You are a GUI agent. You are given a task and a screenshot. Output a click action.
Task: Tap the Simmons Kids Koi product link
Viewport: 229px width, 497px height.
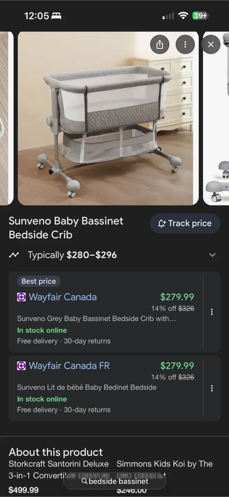pos(165,464)
